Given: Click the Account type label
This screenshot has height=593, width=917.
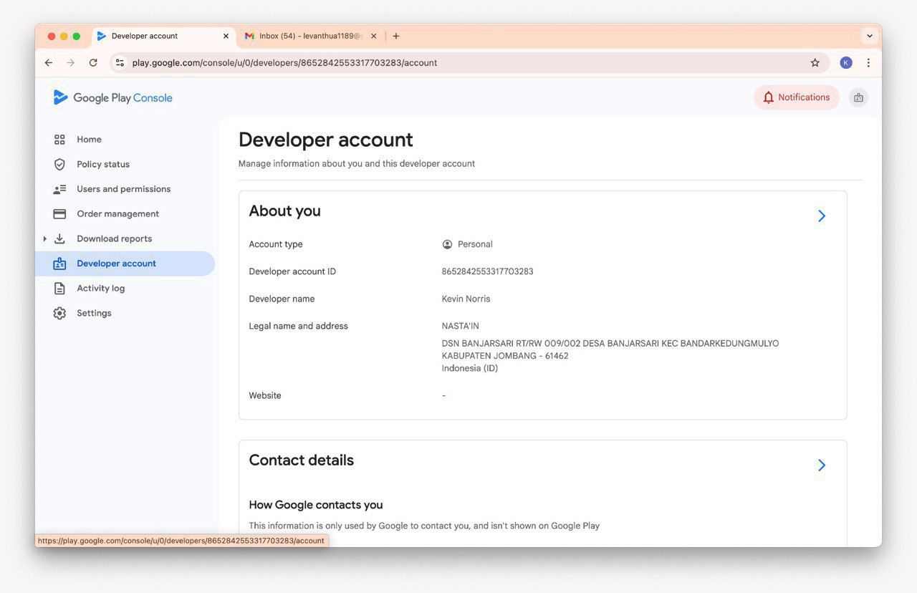Looking at the screenshot, I should pos(276,244).
